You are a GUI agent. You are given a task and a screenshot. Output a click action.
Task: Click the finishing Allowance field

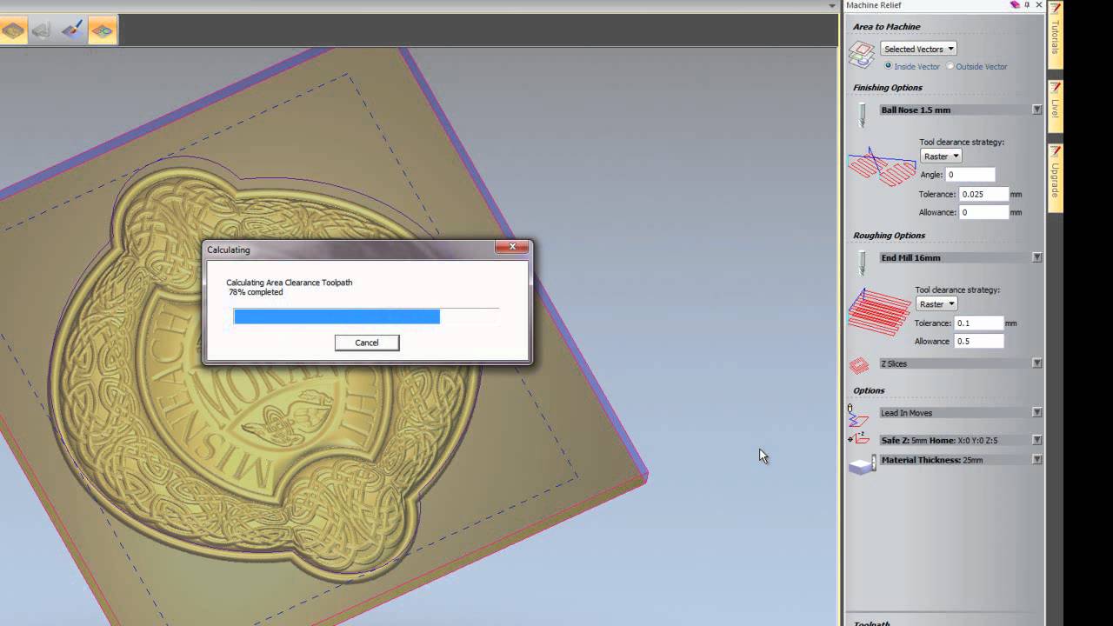coord(984,212)
